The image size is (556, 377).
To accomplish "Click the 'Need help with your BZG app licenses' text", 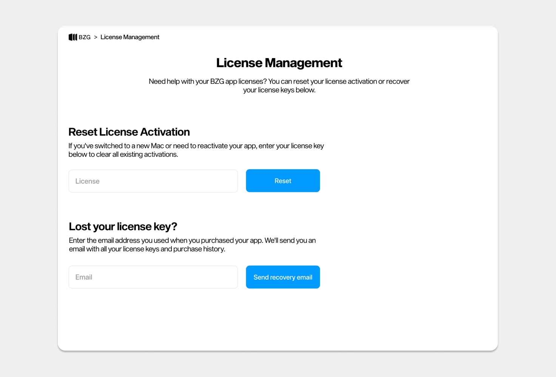I will coord(279,86).
